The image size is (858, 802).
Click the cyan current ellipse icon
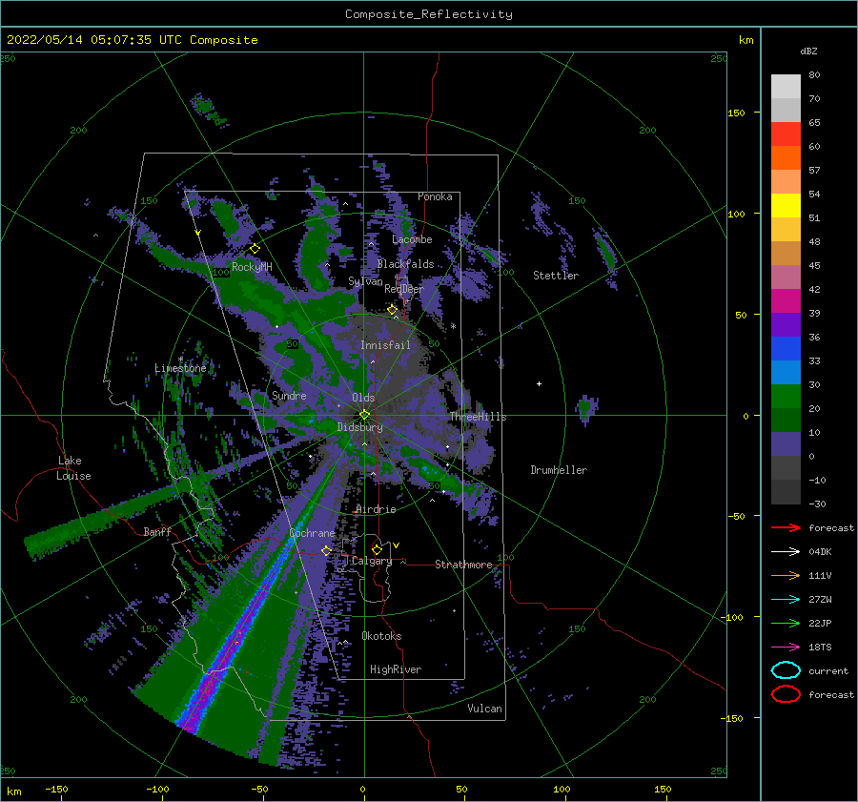tap(786, 670)
